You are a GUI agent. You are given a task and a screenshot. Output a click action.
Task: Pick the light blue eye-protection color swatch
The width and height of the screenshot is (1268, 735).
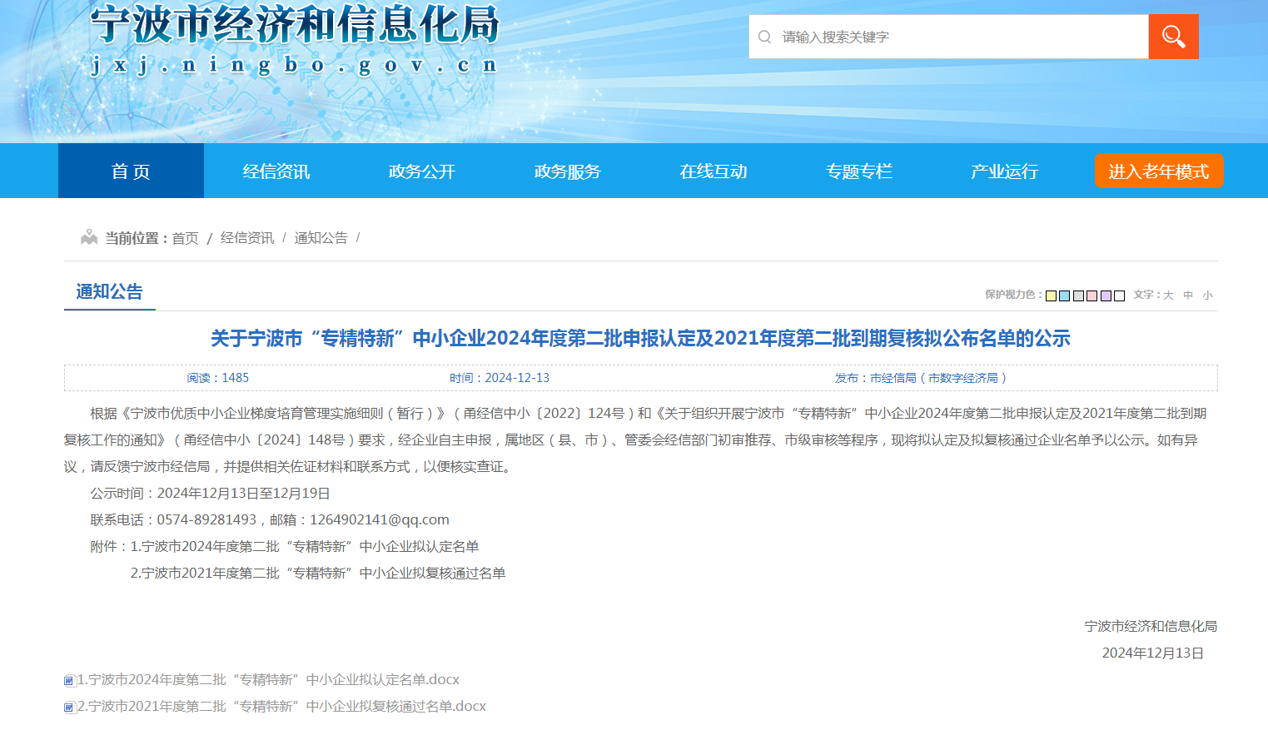click(x=1064, y=295)
